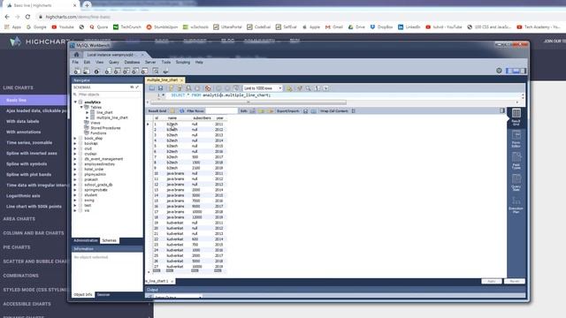Switch to Session tab at bottom
The height and width of the screenshot is (318, 566).
coord(103,294)
